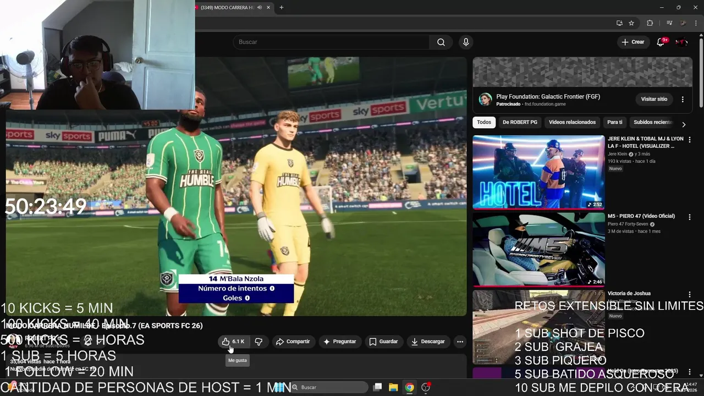Close the MODO CARRERA browser tab
Screen dimensions: 704x396
point(268,8)
